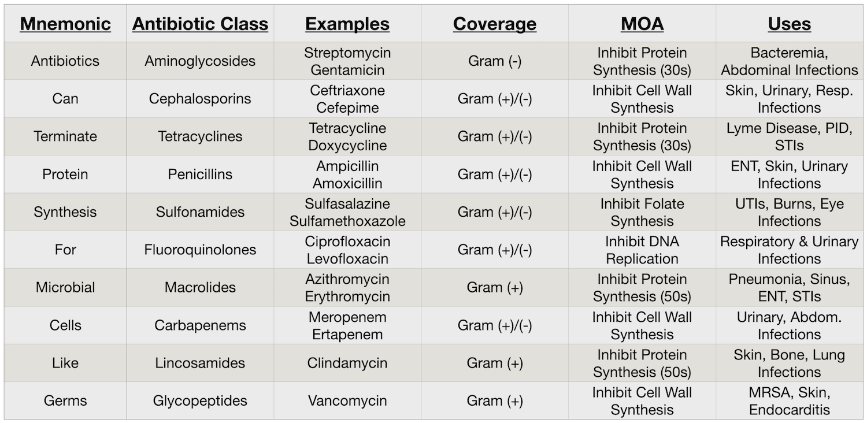Click the Streptomycin Gentamicin examples cell
867x423 pixels.
347,61
